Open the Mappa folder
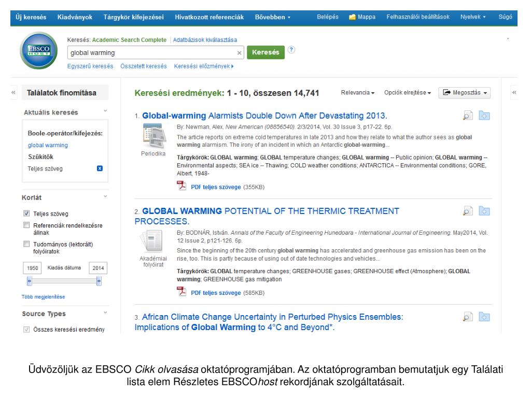Viewport: 531px width, 398px height. 362,17
